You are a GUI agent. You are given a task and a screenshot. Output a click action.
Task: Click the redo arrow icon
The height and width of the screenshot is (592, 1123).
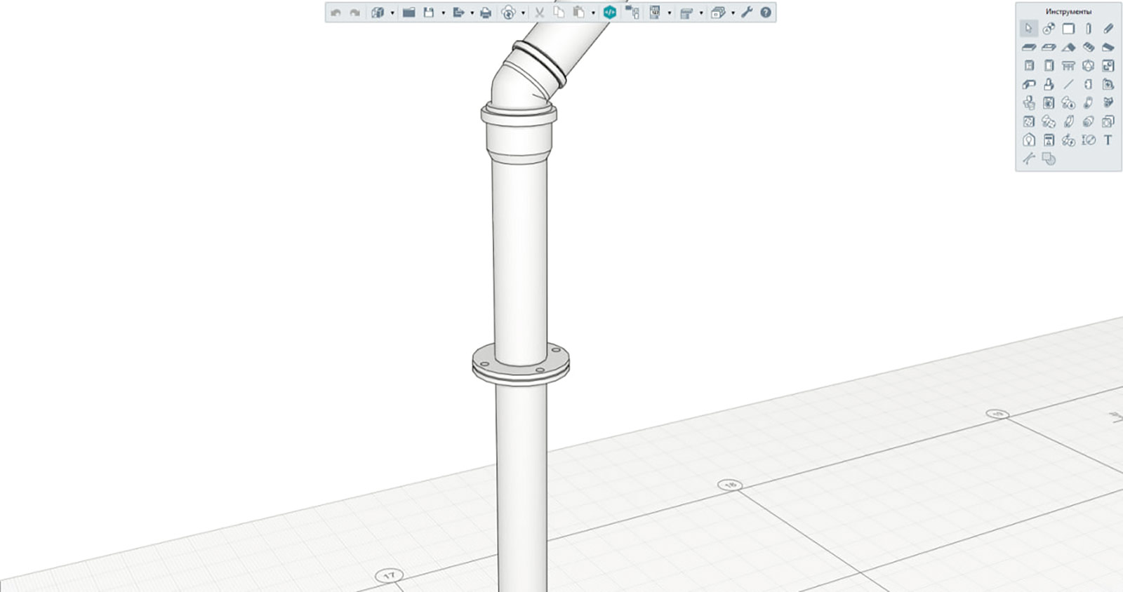(x=354, y=13)
